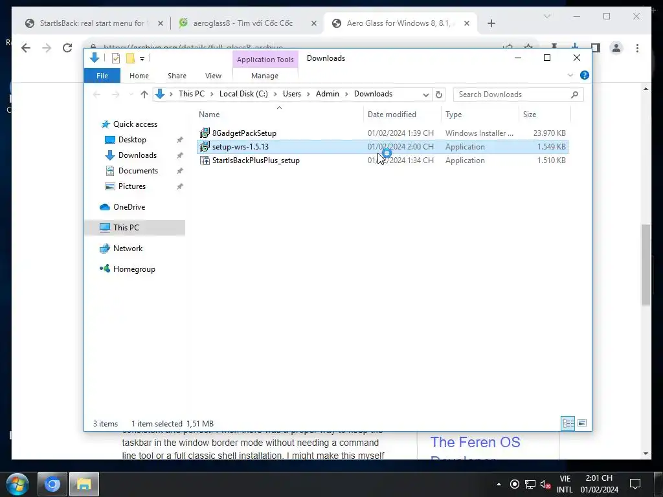Select the Application Tools contextual tab
Image resolution: width=663 pixels, height=497 pixels.
[x=265, y=60]
